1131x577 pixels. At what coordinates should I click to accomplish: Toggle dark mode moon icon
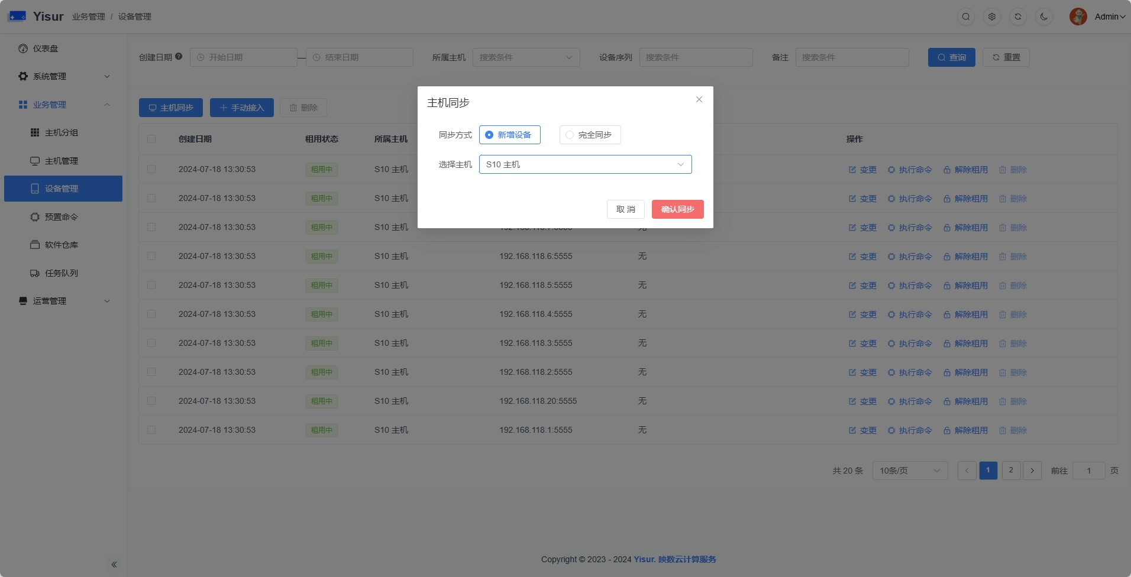[x=1044, y=17]
